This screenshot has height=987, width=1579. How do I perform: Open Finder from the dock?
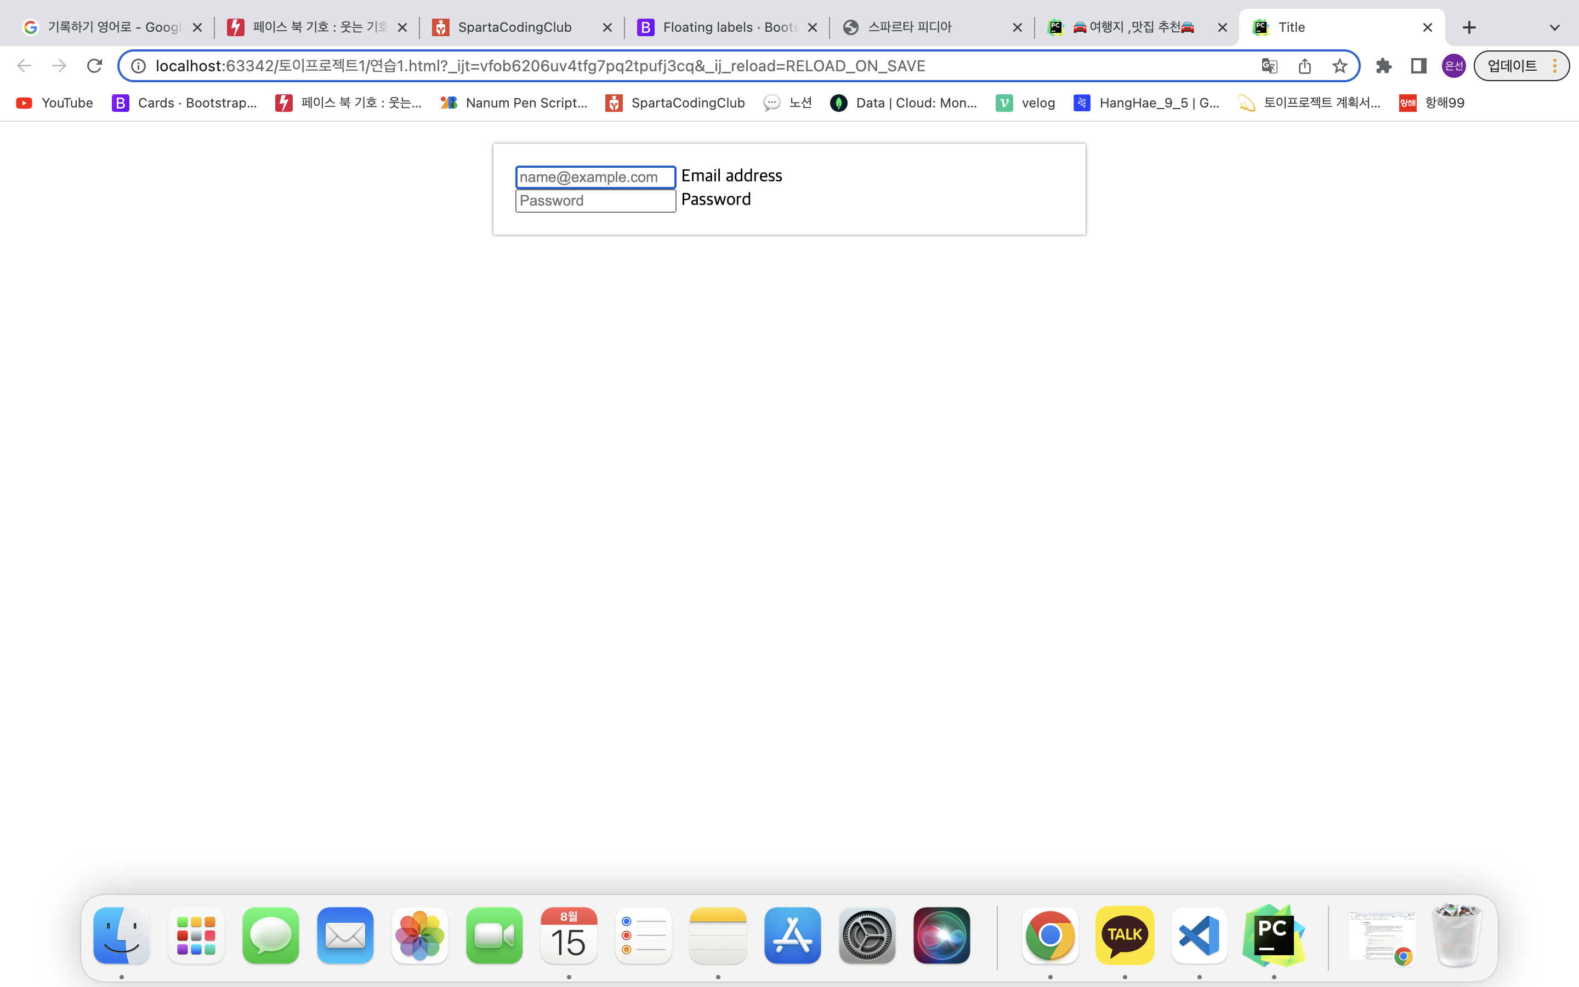(121, 935)
